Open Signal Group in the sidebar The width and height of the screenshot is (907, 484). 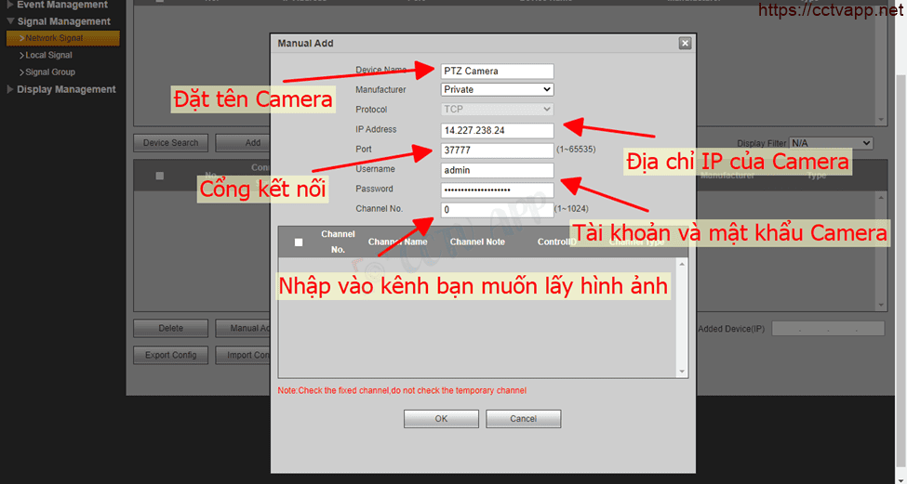tap(50, 72)
